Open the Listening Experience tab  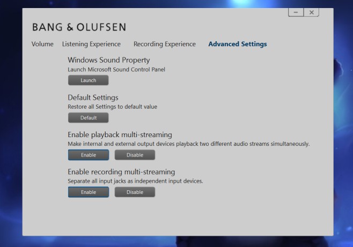pyautogui.click(x=91, y=44)
